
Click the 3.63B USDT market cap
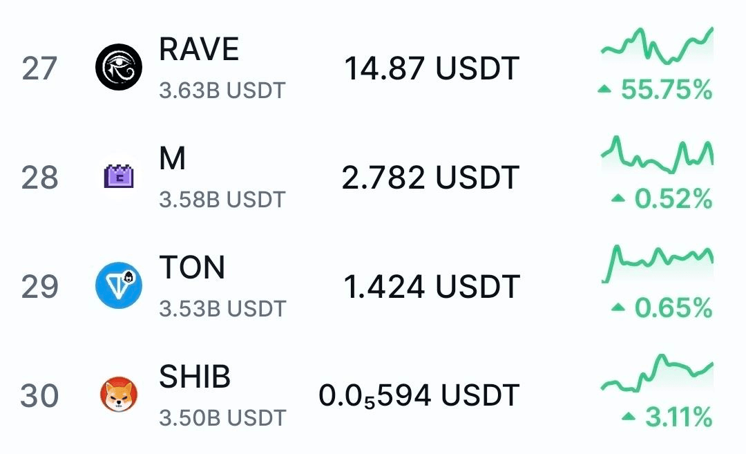tap(222, 91)
